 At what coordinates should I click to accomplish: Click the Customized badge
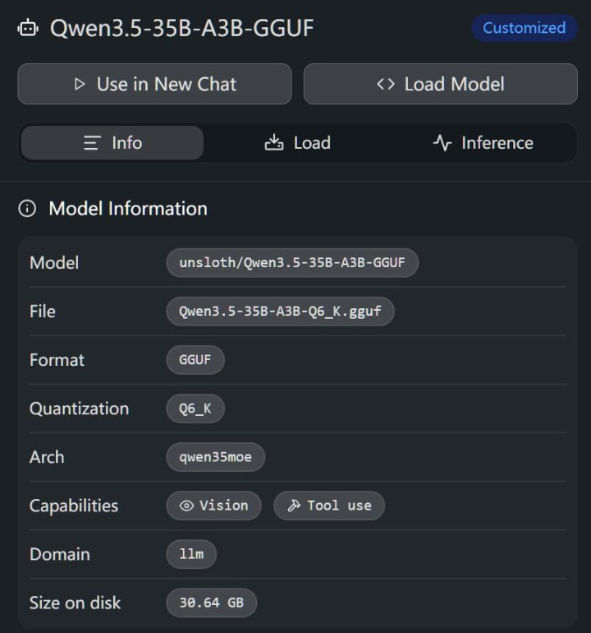coord(524,28)
